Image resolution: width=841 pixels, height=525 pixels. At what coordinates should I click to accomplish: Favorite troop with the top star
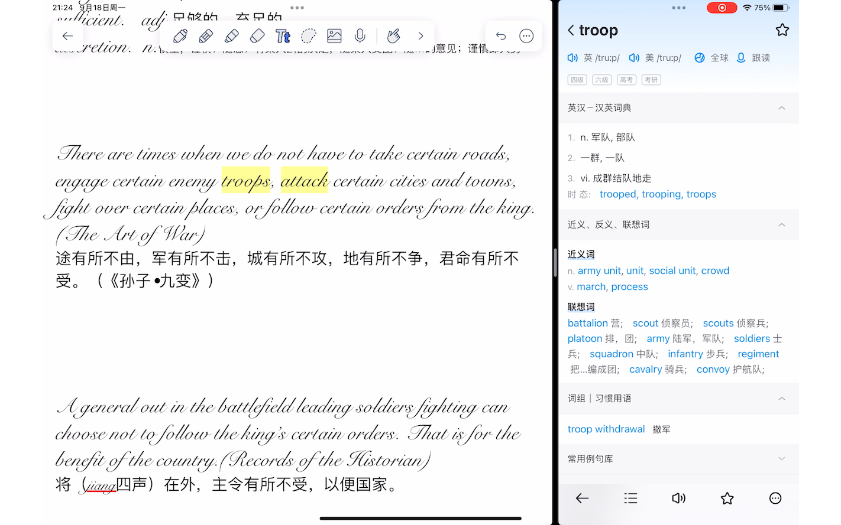(782, 30)
